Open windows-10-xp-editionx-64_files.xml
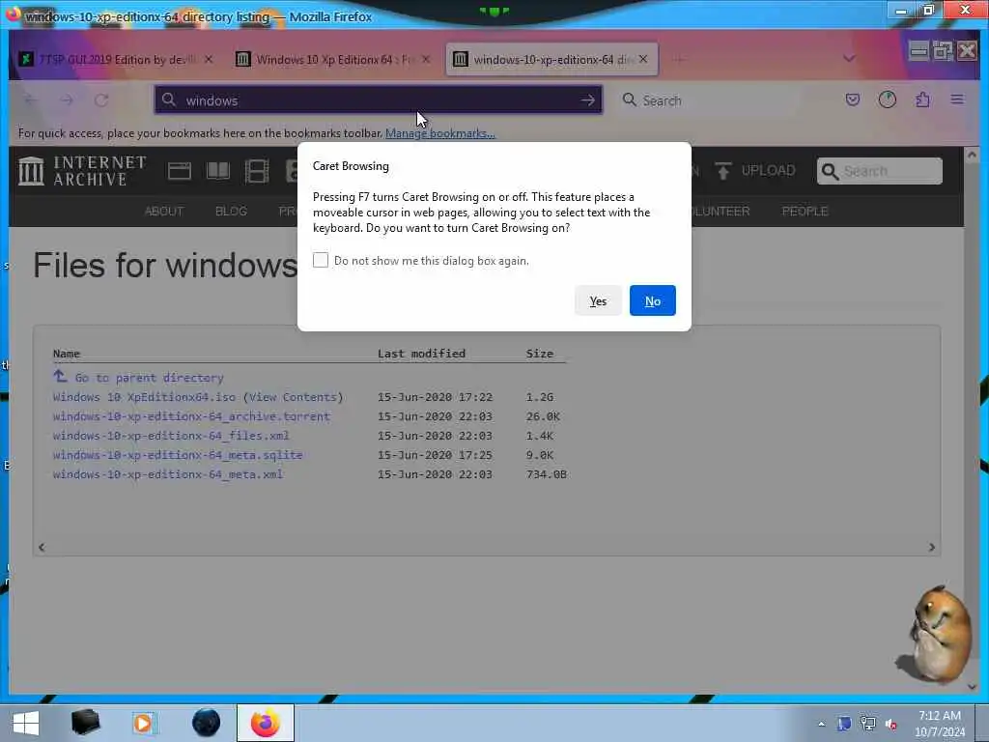This screenshot has height=742, width=989. [x=171, y=436]
